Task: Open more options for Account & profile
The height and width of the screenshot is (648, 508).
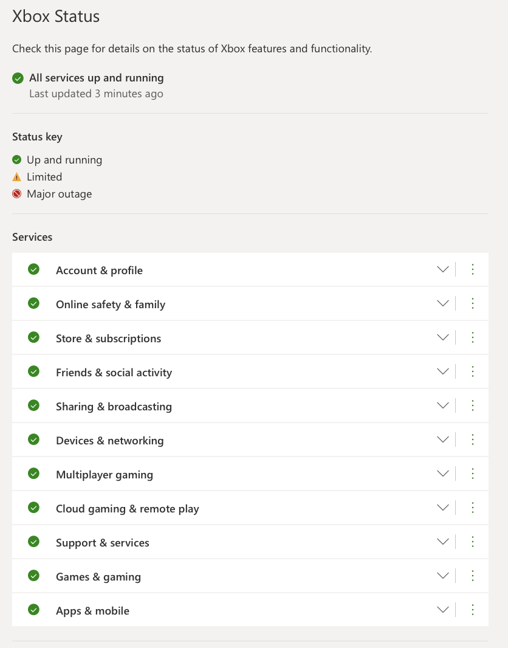Action: 473,269
